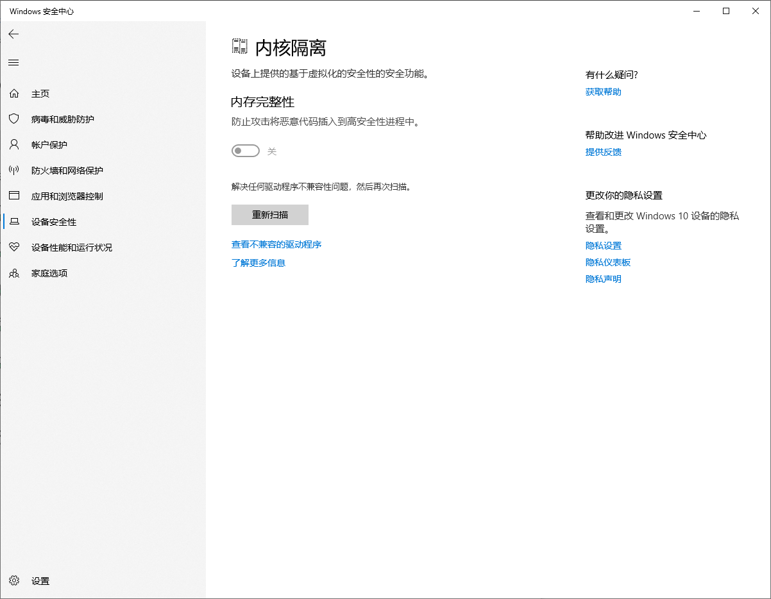Click the 更改你的隐私设置 heading

point(624,196)
